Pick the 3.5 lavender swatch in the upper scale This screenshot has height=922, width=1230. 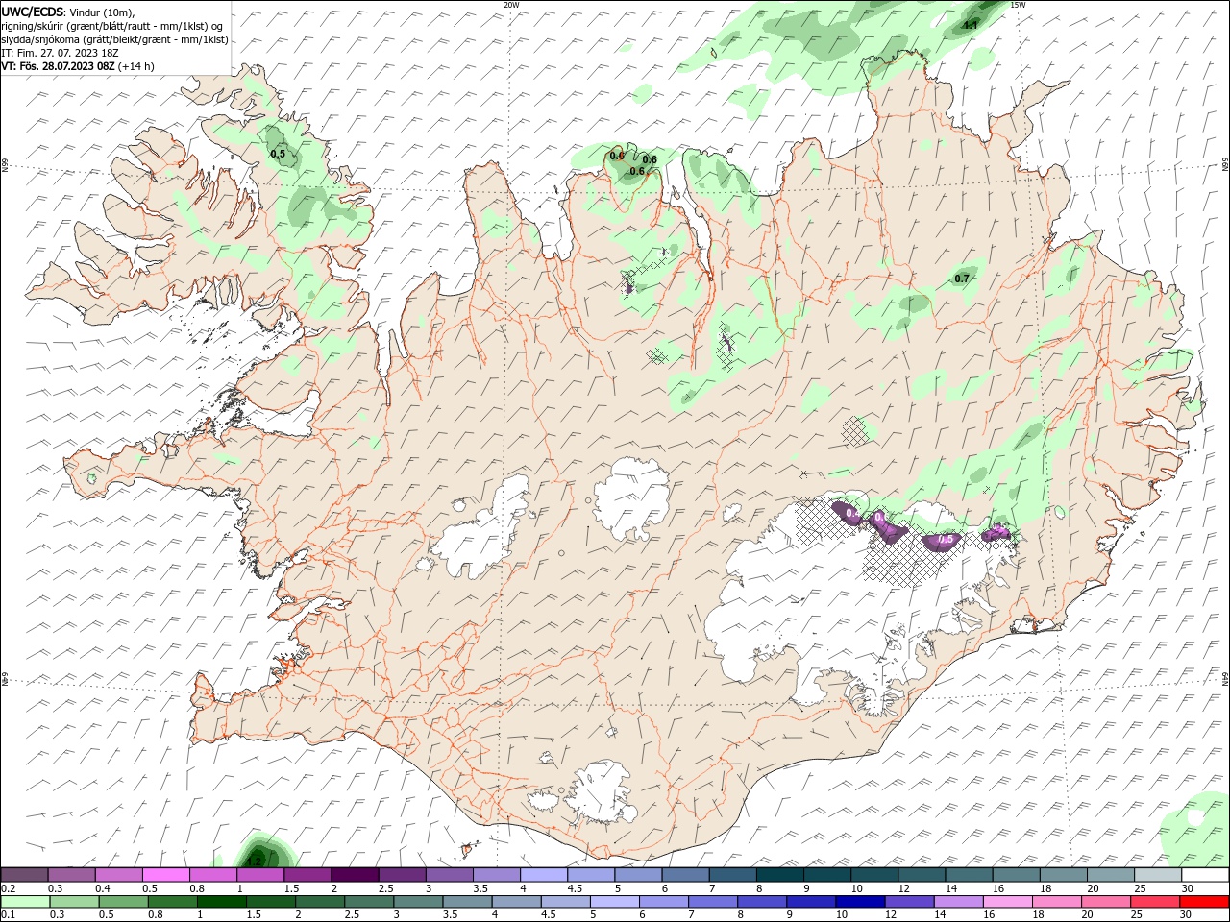(x=496, y=875)
